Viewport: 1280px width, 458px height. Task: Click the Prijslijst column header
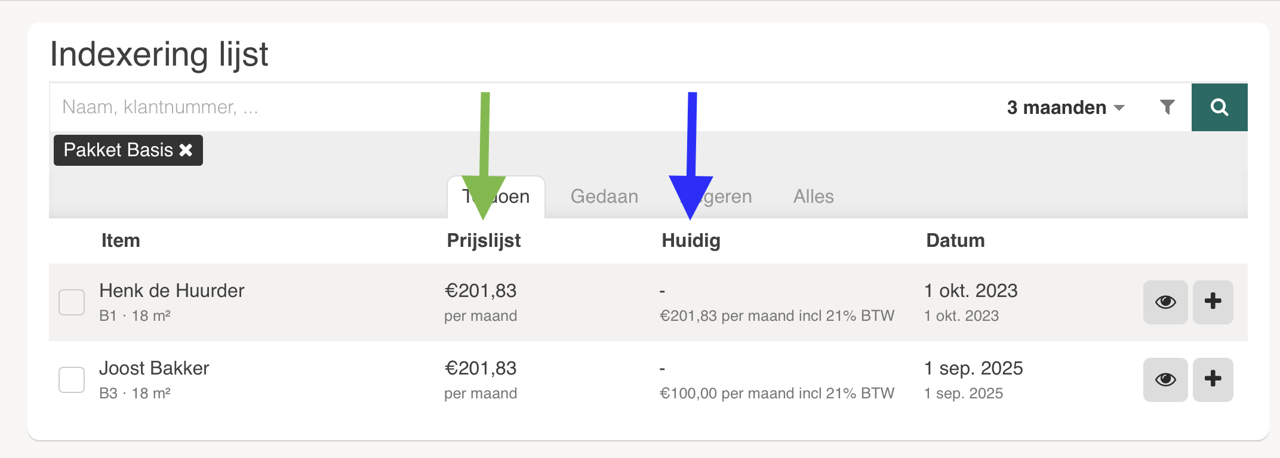(484, 241)
